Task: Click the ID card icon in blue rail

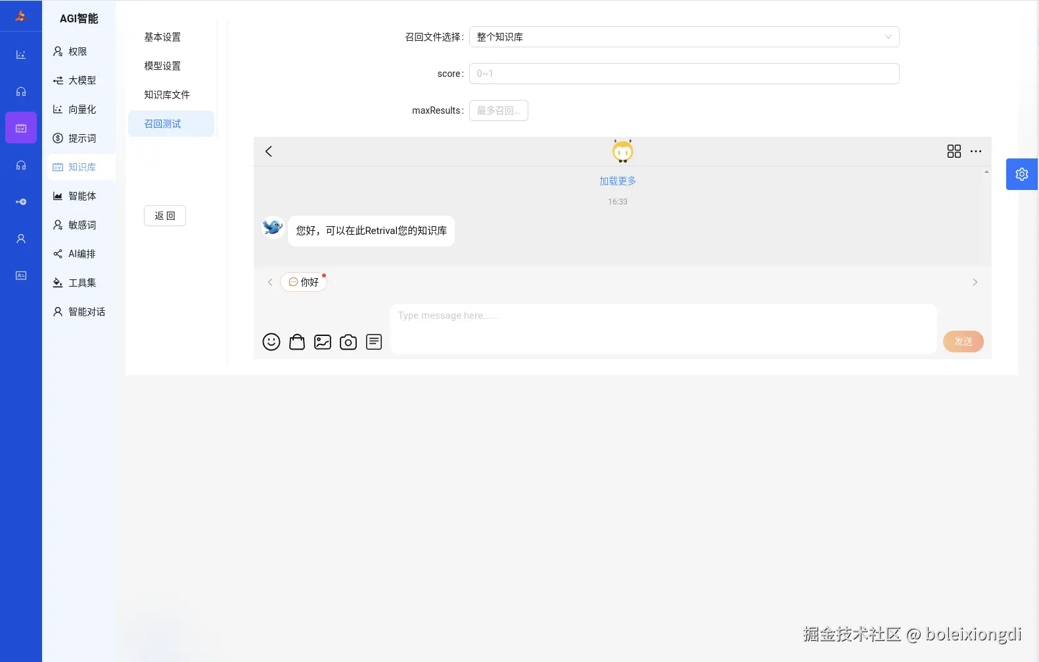Action: point(21,275)
